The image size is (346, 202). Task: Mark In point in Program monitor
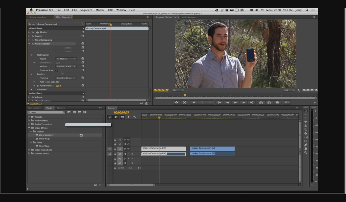click(202, 102)
